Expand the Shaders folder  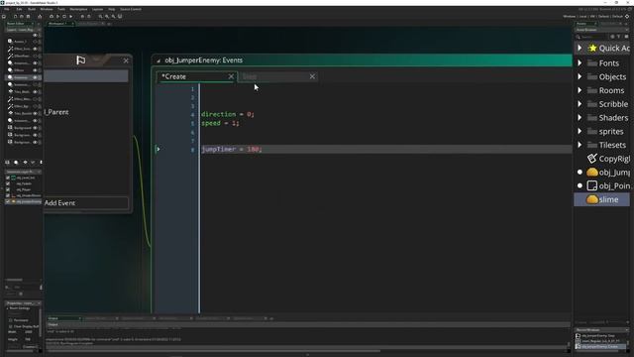[580, 117]
